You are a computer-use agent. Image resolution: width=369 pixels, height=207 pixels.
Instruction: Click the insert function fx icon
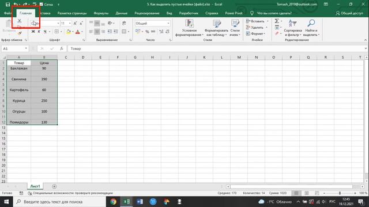62,48
